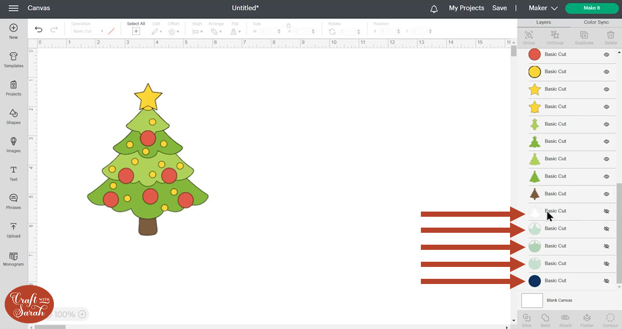
Task: Expand the Maker machine dropdown
Action: tap(543, 8)
